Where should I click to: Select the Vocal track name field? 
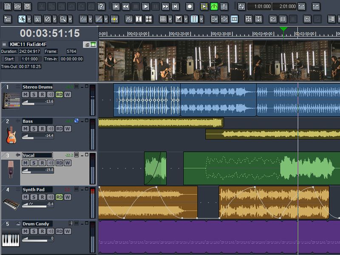pos(37,156)
